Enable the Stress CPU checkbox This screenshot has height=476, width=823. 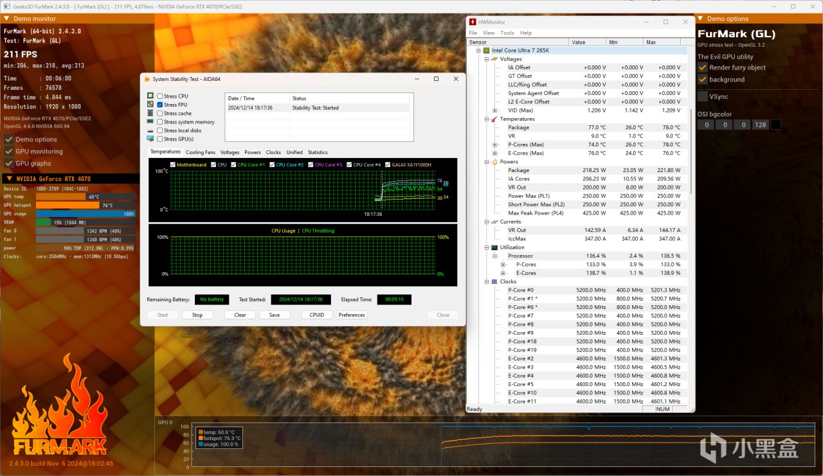[160, 96]
